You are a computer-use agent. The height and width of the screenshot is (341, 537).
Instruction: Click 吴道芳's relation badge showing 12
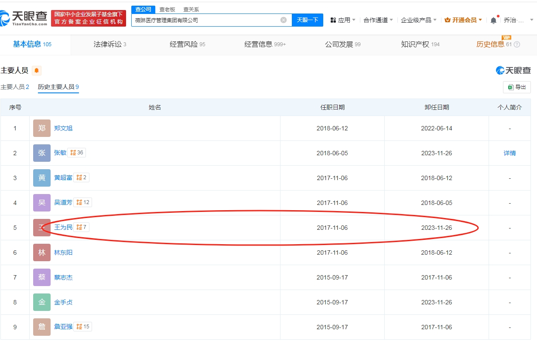(x=83, y=202)
